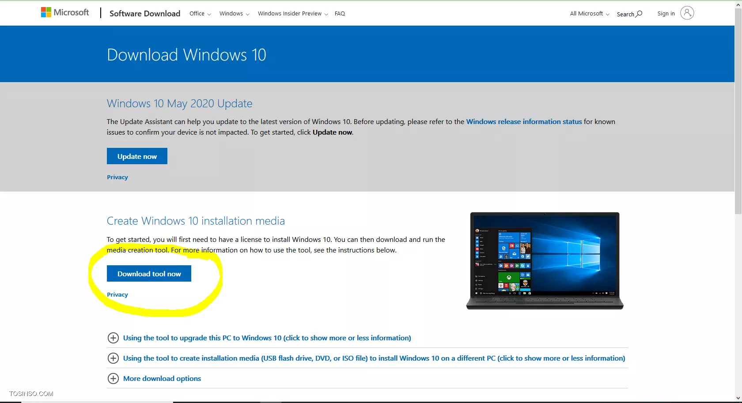This screenshot has width=742, height=403.
Task: Open the Windows dropdown menu
Action: (235, 14)
